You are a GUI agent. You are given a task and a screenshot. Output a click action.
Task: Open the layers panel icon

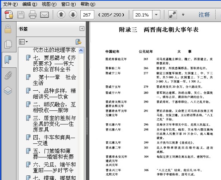(8, 90)
